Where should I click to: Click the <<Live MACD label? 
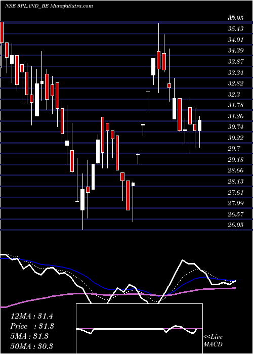(213, 341)
